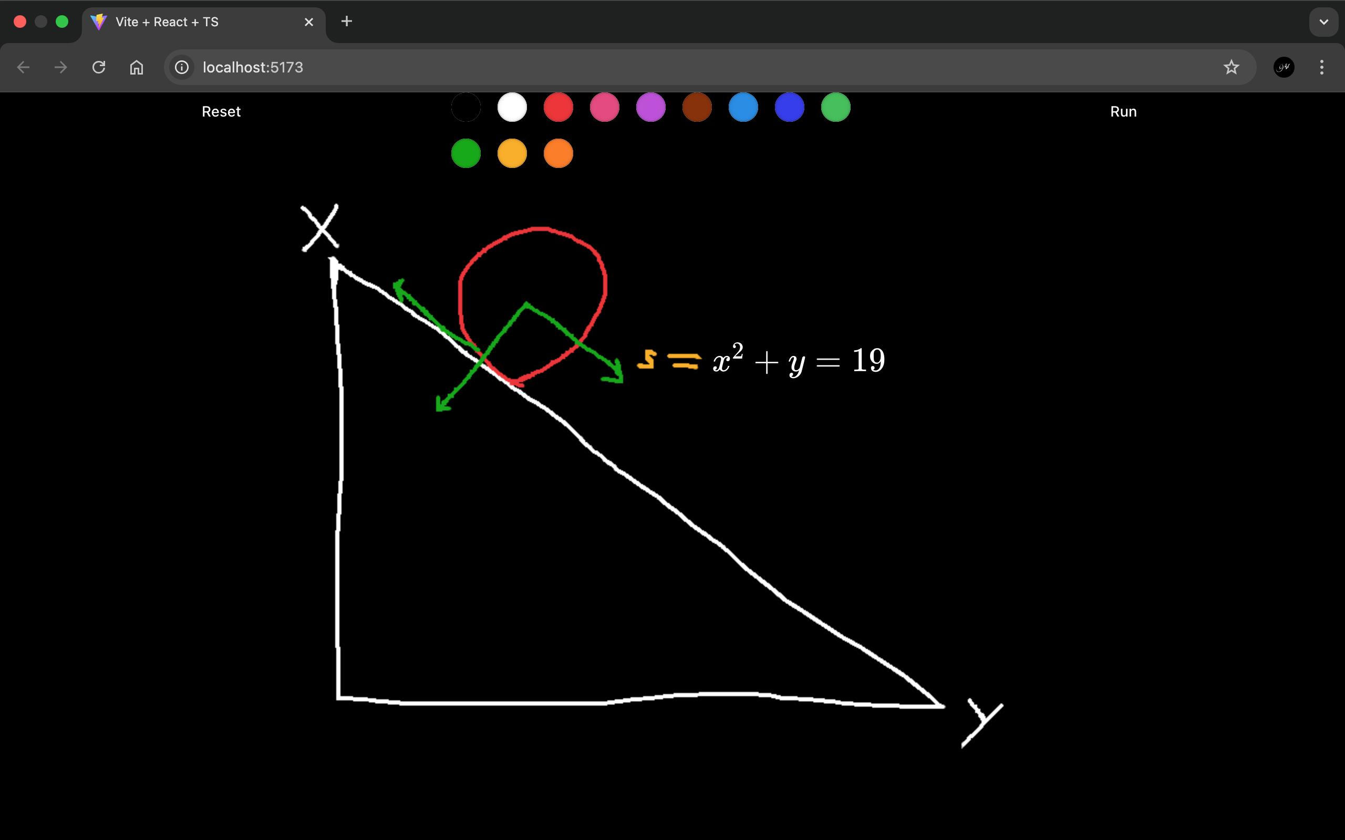Select the yellow drawing color
This screenshot has width=1345, height=840.
click(x=512, y=153)
